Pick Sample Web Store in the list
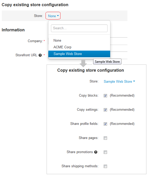Screen dimensions: 149x177 [x=79, y=54]
